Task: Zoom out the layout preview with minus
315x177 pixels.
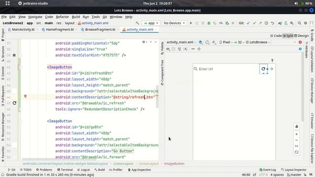Action: (x=296, y=140)
